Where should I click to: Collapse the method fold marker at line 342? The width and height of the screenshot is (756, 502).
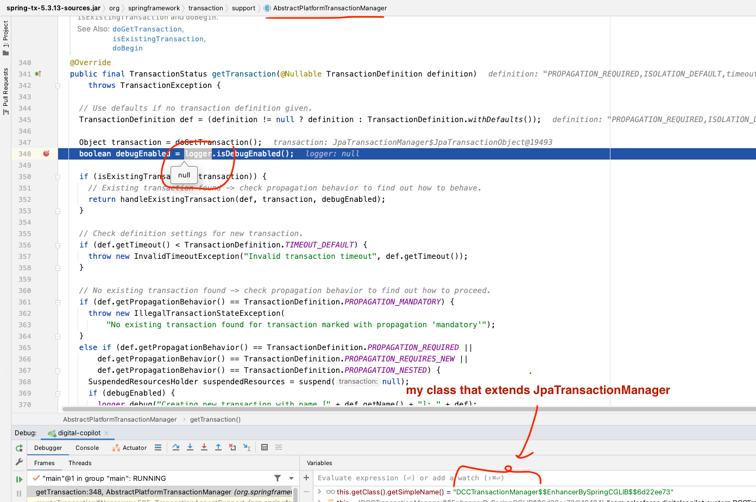[x=58, y=86]
